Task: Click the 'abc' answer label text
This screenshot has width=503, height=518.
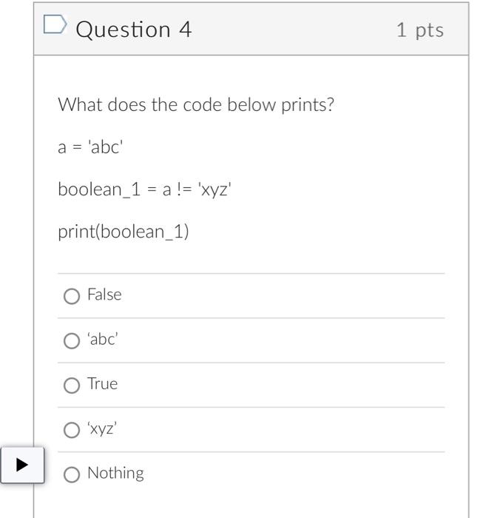Action: pos(102,339)
